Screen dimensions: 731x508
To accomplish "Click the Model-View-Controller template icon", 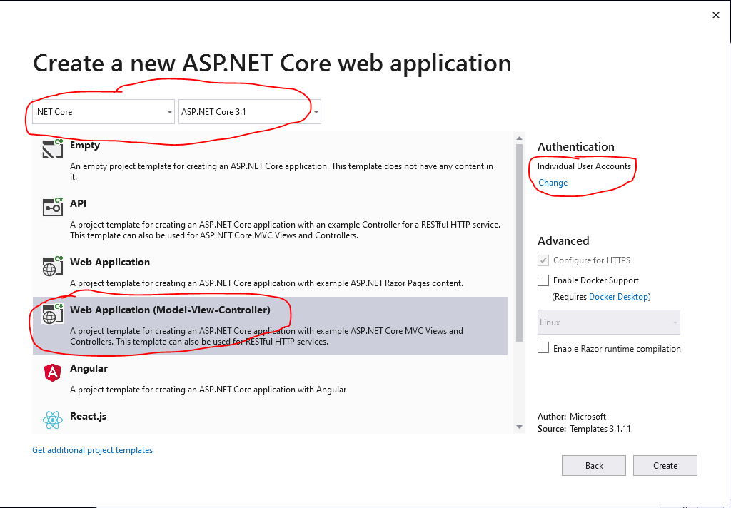I will coord(52,313).
